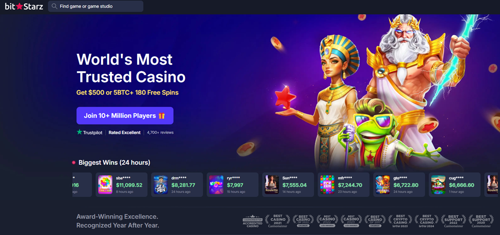Open the Trustpilot star logo

(79, 132)
